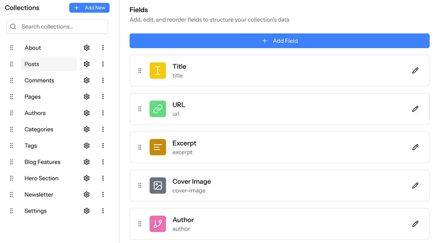The image size is (437, 243).
Task: Click the drag handle beside Newsletter collection
Action: point(11,194)
